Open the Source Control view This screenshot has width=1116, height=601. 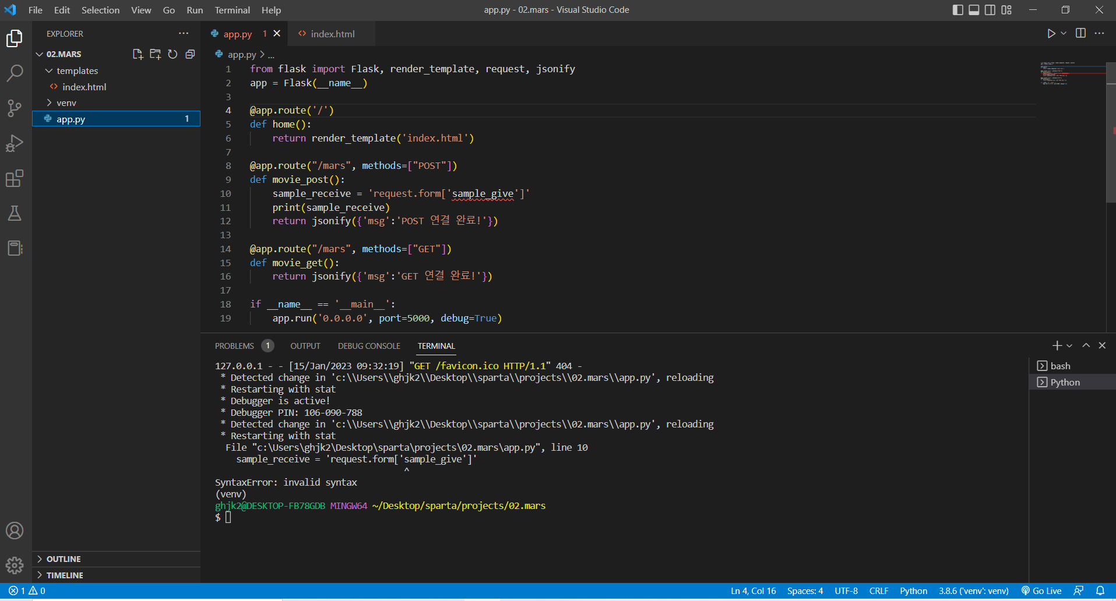click(15, 108)
